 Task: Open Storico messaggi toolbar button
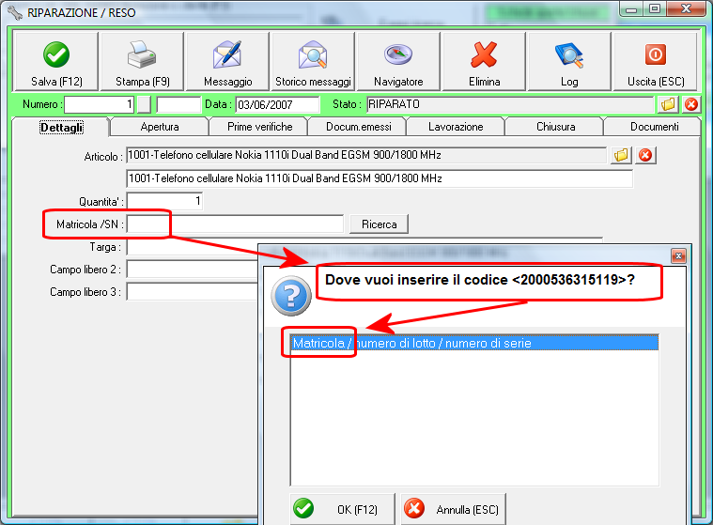(313, 61)
